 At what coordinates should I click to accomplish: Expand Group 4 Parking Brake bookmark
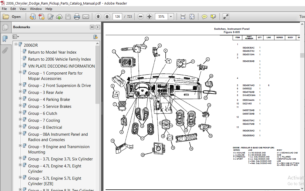20,98
